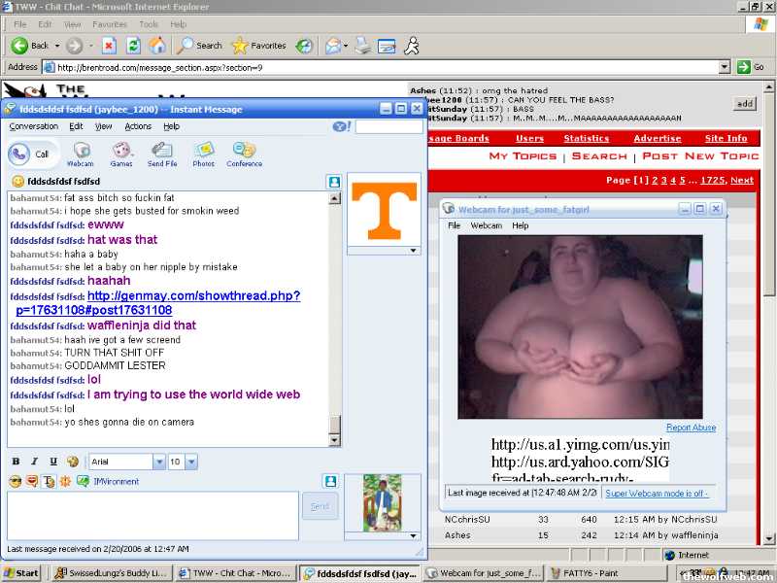This screenshot has width=777, height=583.
Task: Start a Conference from the toolbar
Action: point(244,153)
